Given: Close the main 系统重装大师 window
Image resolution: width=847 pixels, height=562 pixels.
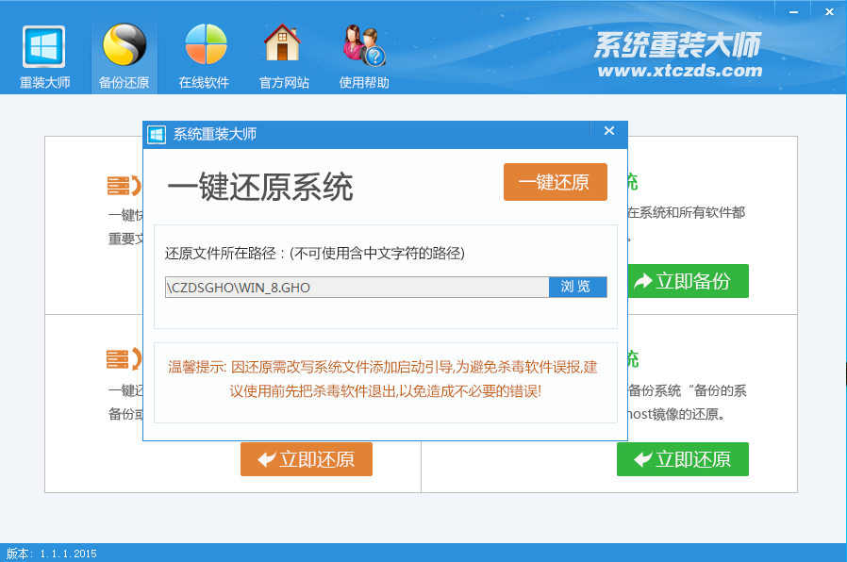Looking at the screenshot, I should 827,9.
